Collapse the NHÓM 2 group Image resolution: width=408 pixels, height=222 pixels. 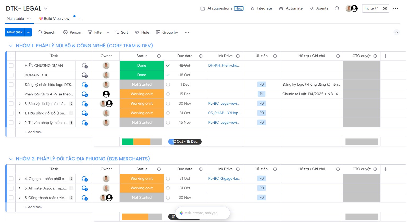coord(11,159)
